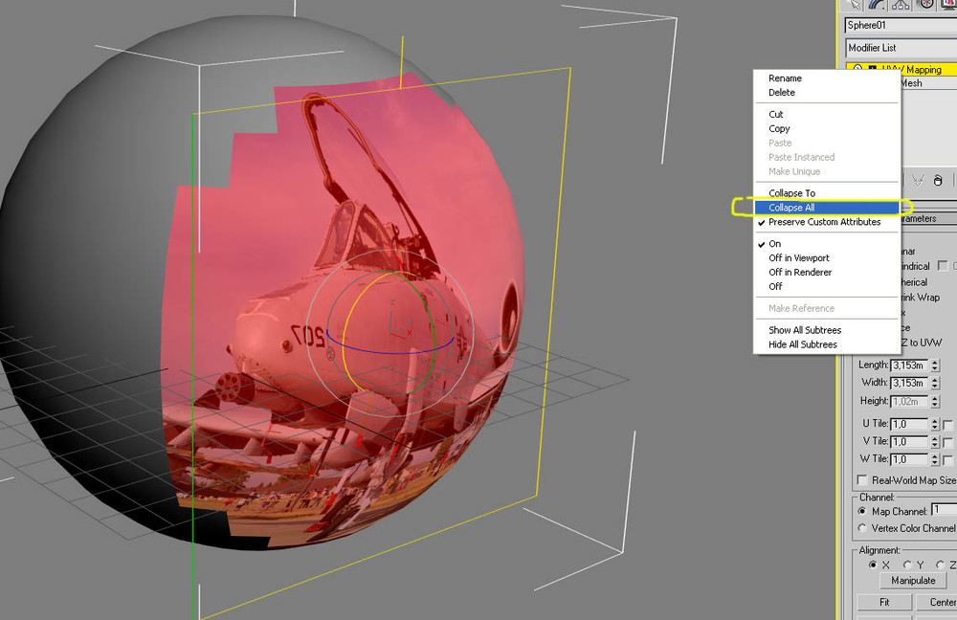Enable the Real-World Map Size checkbox

[862, 479]
